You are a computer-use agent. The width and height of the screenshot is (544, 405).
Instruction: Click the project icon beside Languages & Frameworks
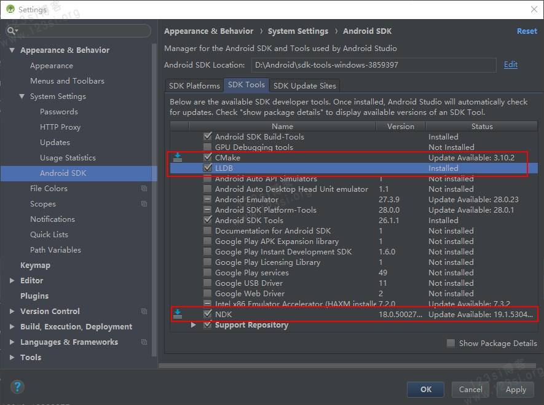[x=144, y=342]
